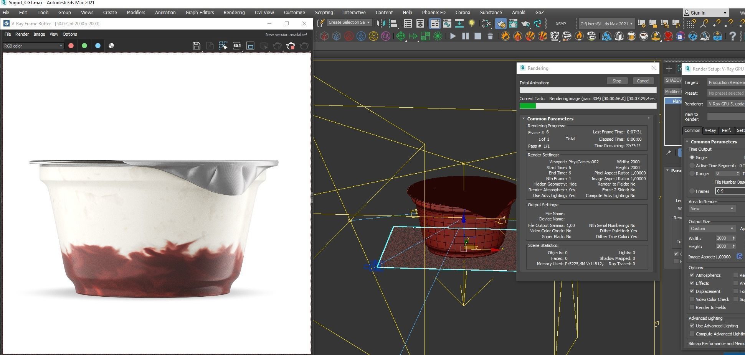This screenshot has height=355, width=745.
Task: Open Rendered Frame Window icon
Action: 513,24
